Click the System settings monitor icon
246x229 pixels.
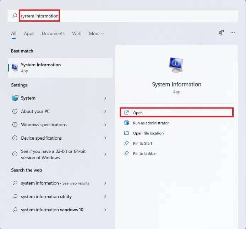15,98
